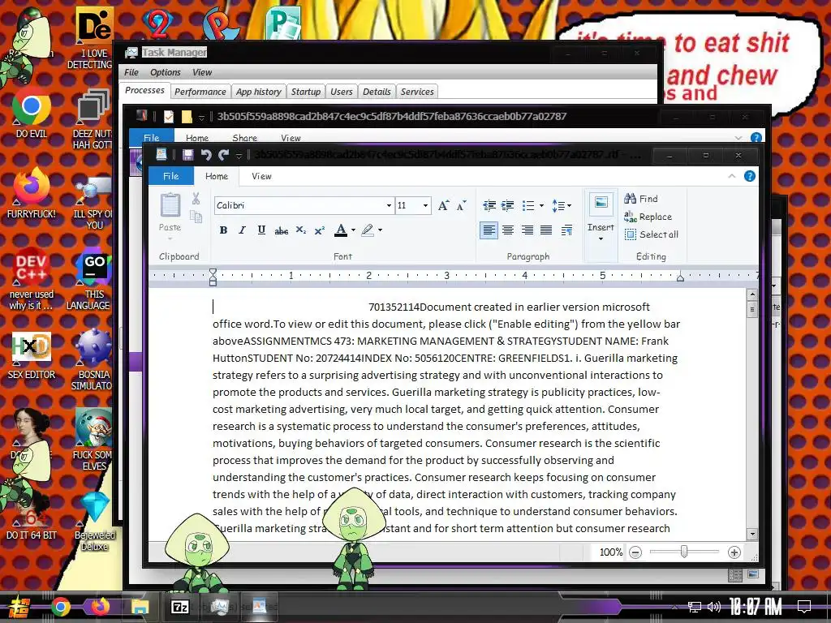Toggle Underline formatting in WordPad
Screen dimensions: 831x623
click(261, 230)
